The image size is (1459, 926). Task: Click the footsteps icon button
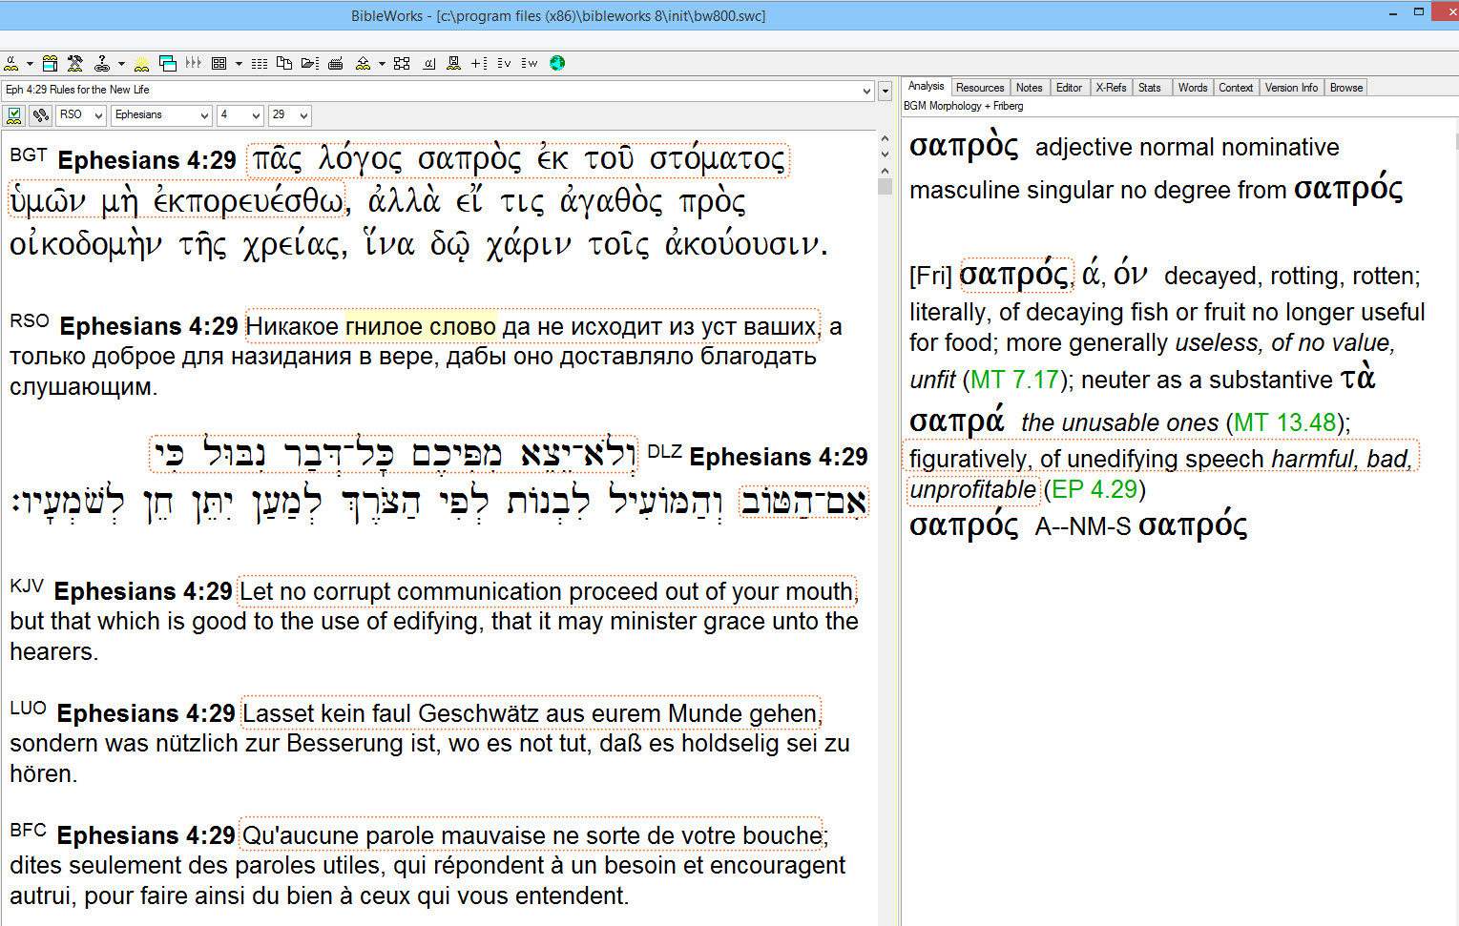tap(40, 115)
